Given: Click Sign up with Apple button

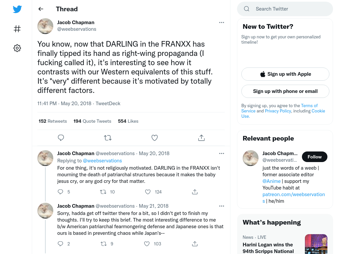Looking at the screenshot, I should [285, 74].
